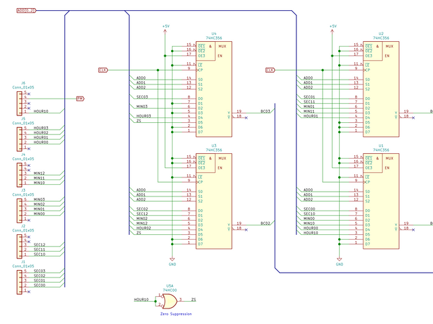Pick the U1 74HC356 chip body
Image resolution: width=433 pixels, height=324 pixels.
(380, 200)
